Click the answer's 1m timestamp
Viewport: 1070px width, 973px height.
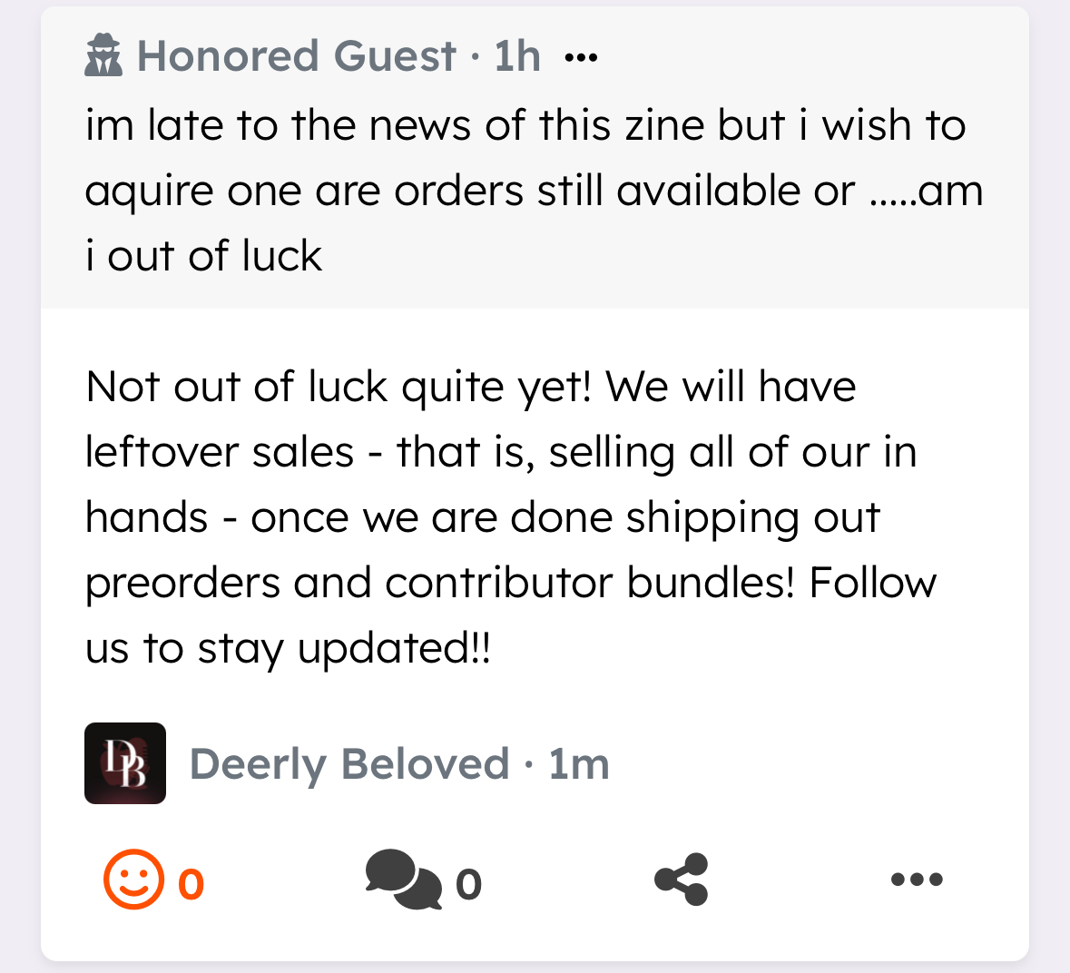(579, 764)
